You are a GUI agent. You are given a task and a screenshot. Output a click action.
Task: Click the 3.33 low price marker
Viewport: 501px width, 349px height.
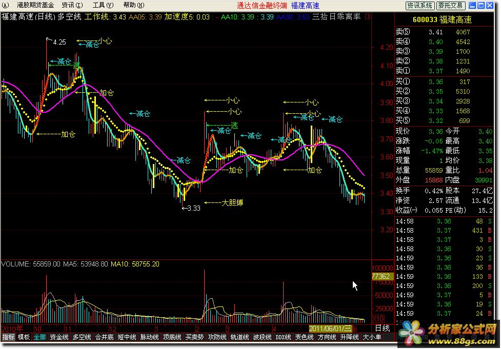coord(194,209)
